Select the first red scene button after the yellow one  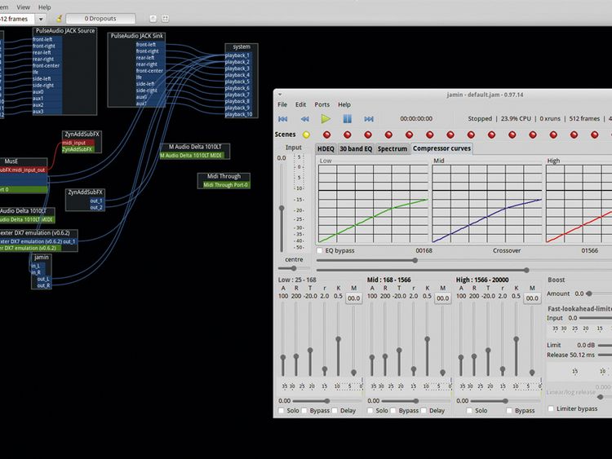point(326,135)
